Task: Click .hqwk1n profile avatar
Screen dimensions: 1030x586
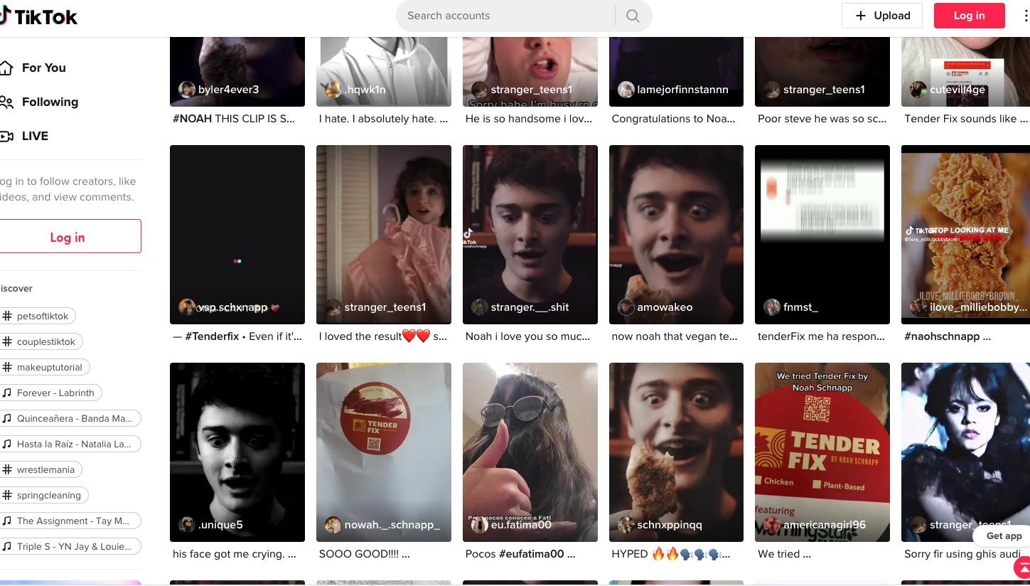Action: [x=333, y=90]
